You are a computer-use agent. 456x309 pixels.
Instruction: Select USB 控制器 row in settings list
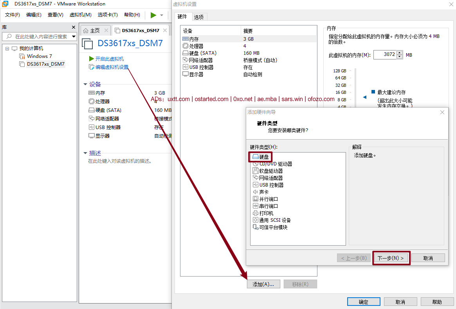(249, 67)
